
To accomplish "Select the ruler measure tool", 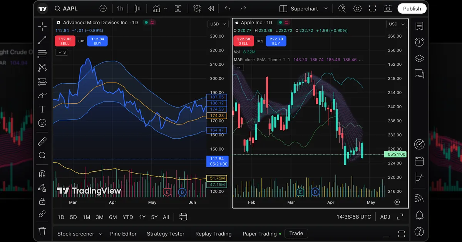I will coord(42,141).
